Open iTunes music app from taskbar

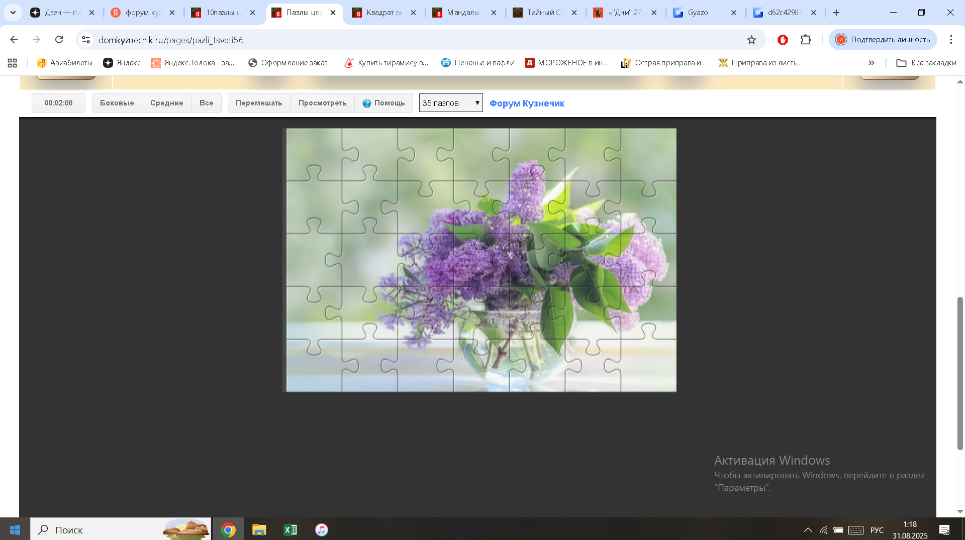322,529
